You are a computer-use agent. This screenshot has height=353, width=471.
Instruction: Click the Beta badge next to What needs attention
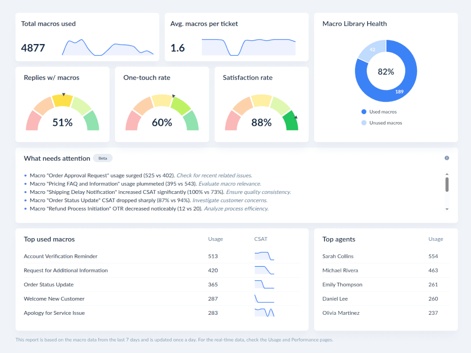103,158
